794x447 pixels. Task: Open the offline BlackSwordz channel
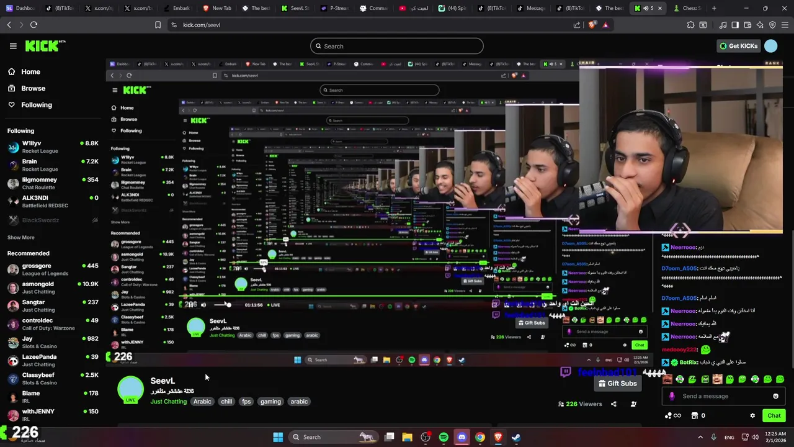pyautogui.click(x=53, y=220)
